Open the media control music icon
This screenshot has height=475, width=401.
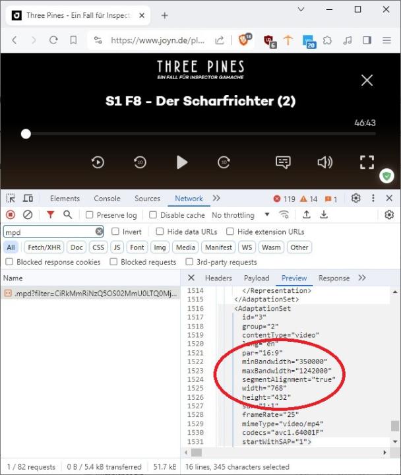click(x=348, y=40)
